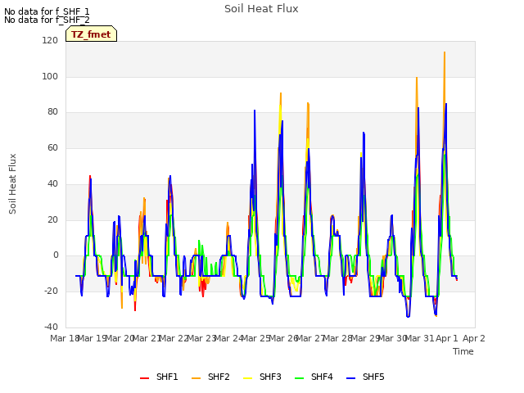Click the Mar 18 x-axis date label
The width and height of the screenshot is (524, 393).
click(x=65, y=338)
